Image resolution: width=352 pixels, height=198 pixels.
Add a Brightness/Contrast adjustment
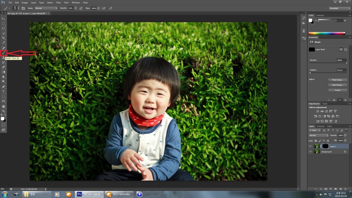coord(317,111)
